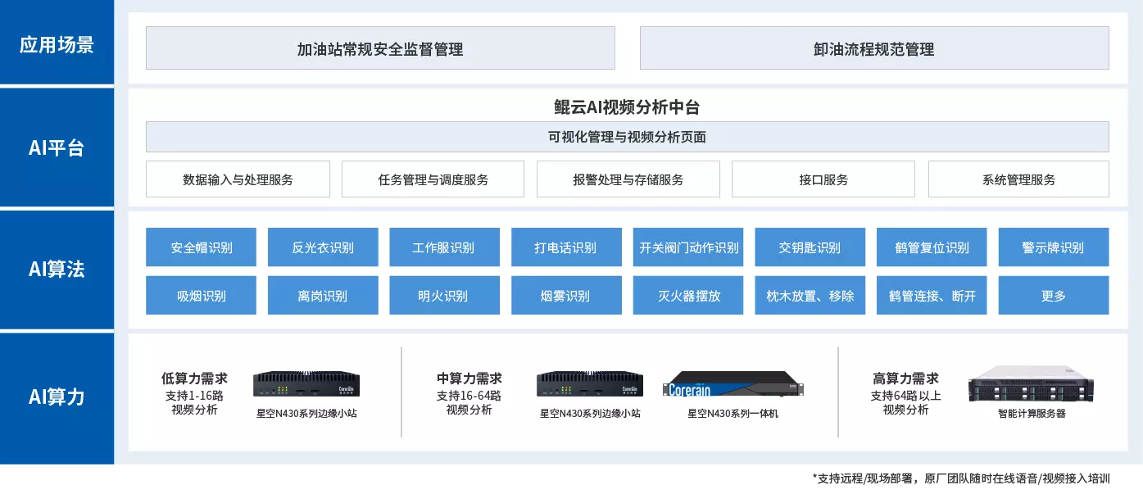Select 开关阀门动作识别 algorithm tile
The image size is (1143, 494).
[x=688, y=247]
